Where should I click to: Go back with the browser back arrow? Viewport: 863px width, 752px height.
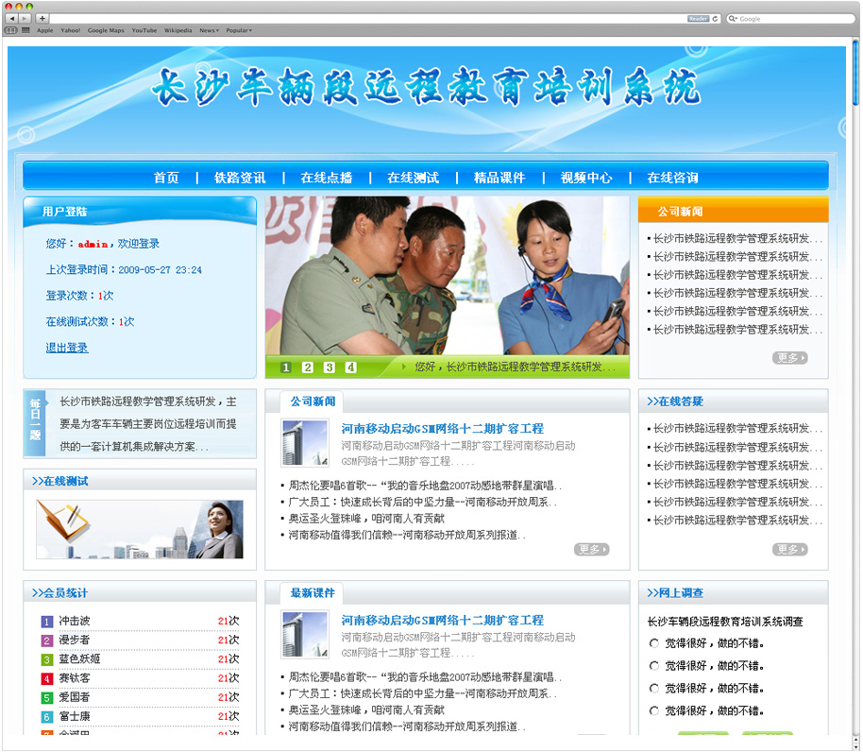11,19
